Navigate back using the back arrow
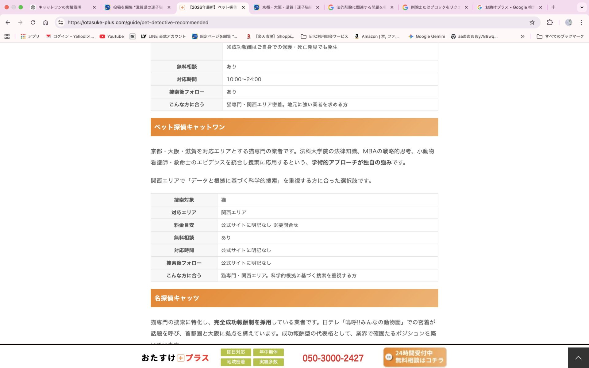The width and height of the screenshot is (589, 368). (x=8, y=22)
